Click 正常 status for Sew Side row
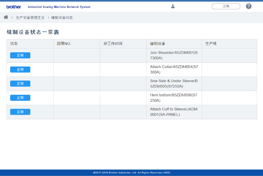The width and height of the screenshot is (263, 176). tap(20, 84)
